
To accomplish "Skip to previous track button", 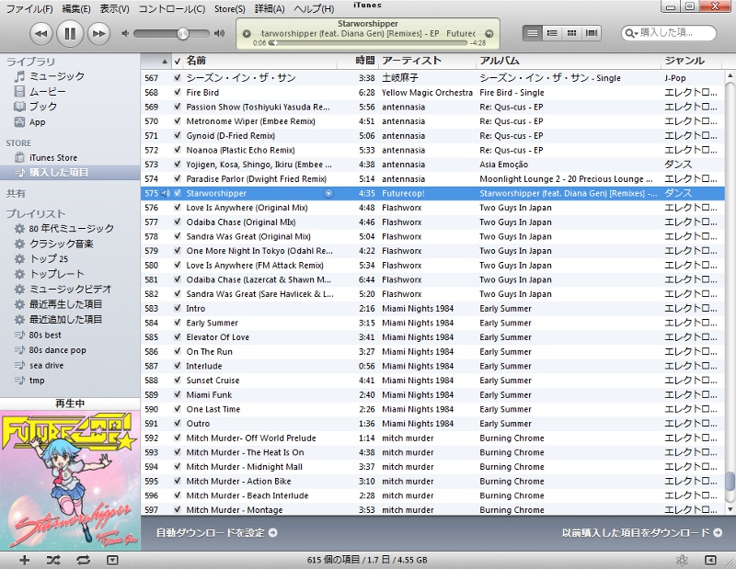I will click(x=41, y=34).
